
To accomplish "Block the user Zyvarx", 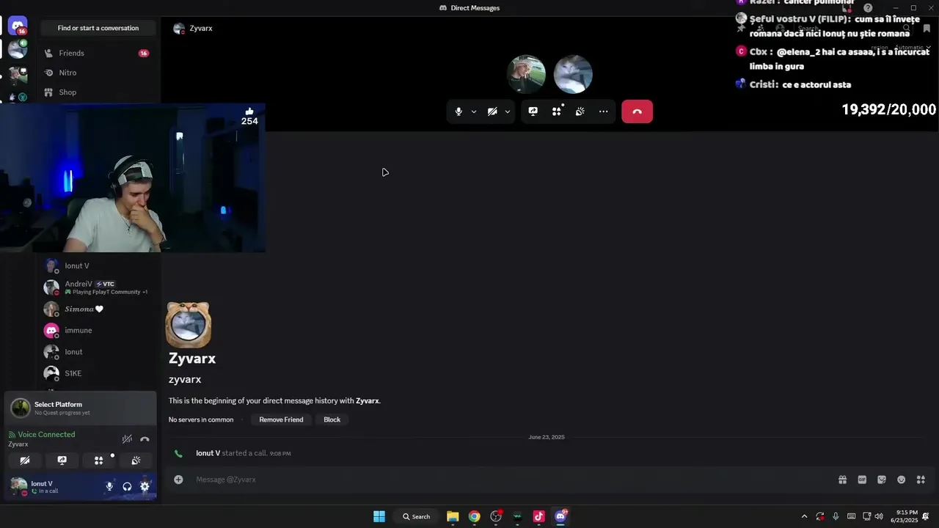I will click(332, 419).
